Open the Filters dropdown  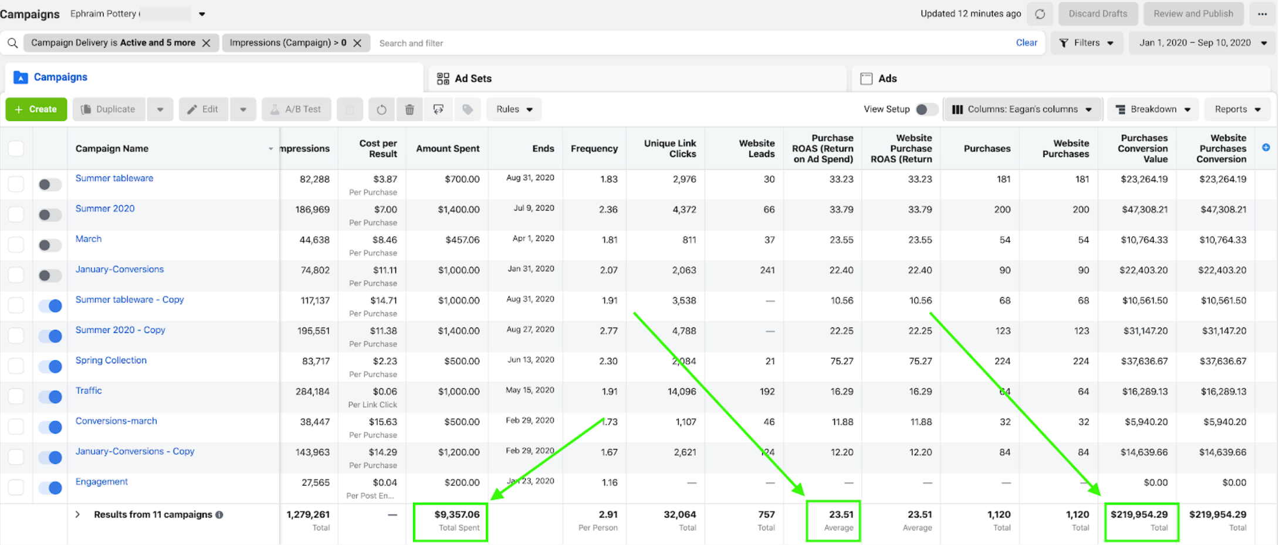(1087, 43)
